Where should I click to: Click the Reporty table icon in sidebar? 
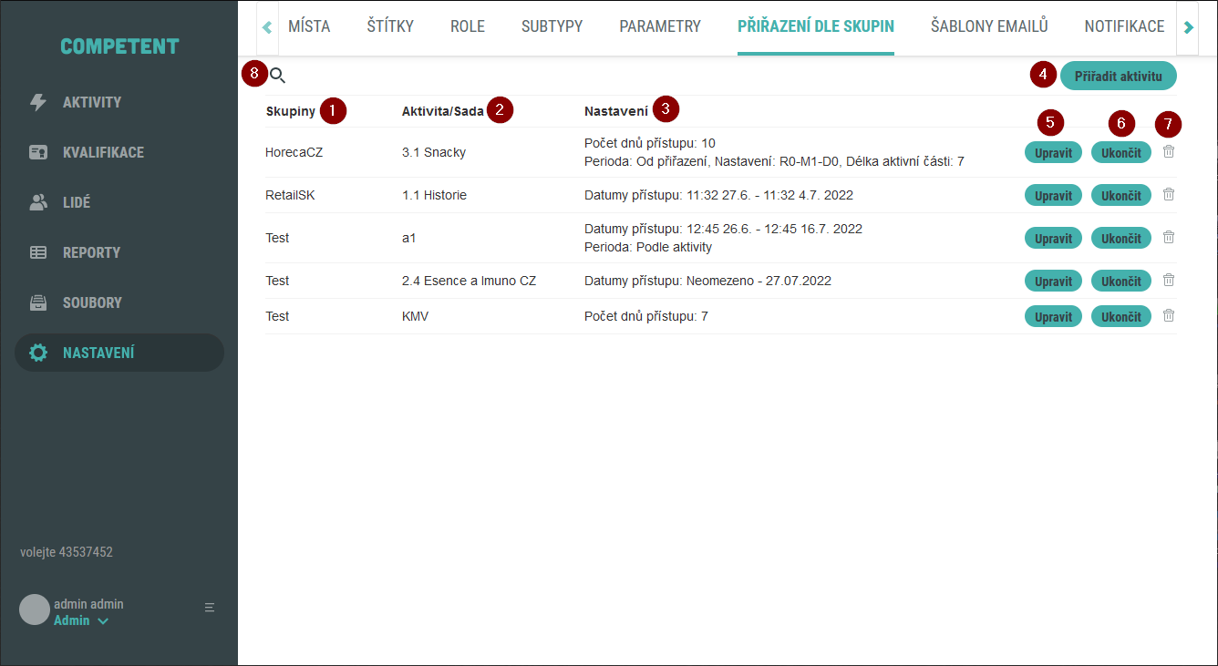[38, 252]
